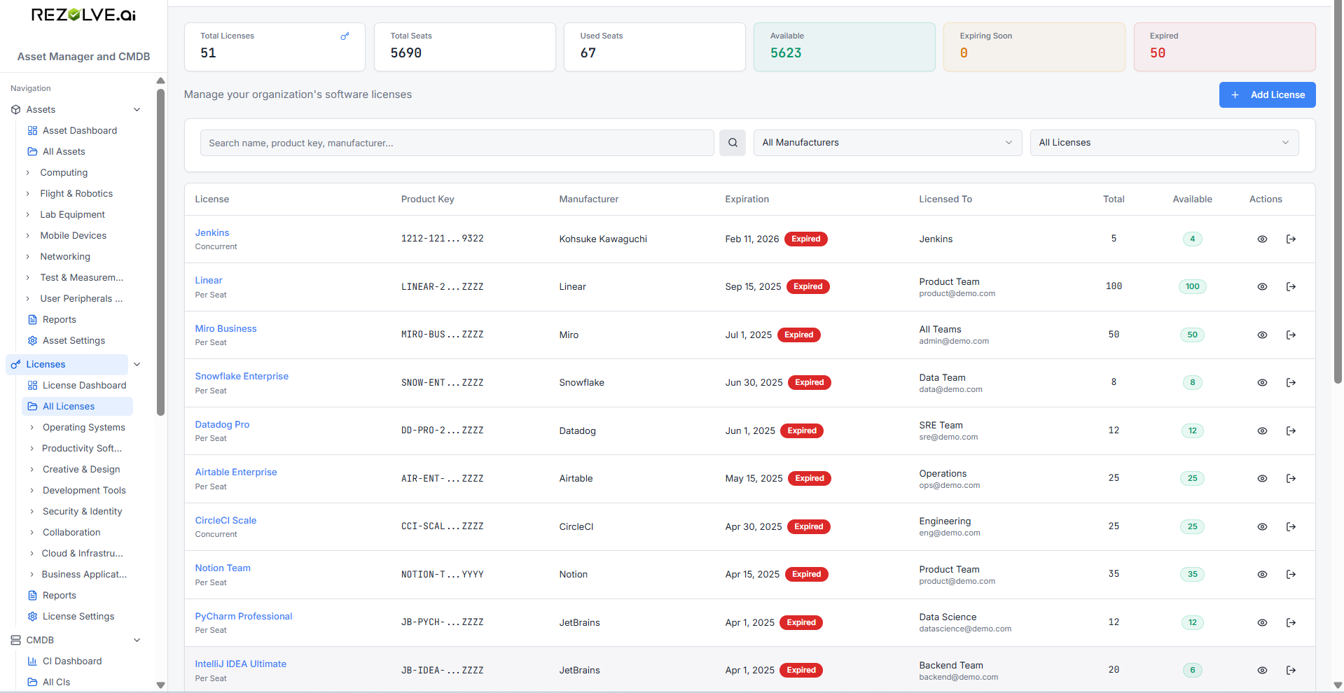The width and height of the screenshot is (1344, 693).
Task: View Snowflake Enterprise details with eye icon
Action: [x=1262, y=383]
